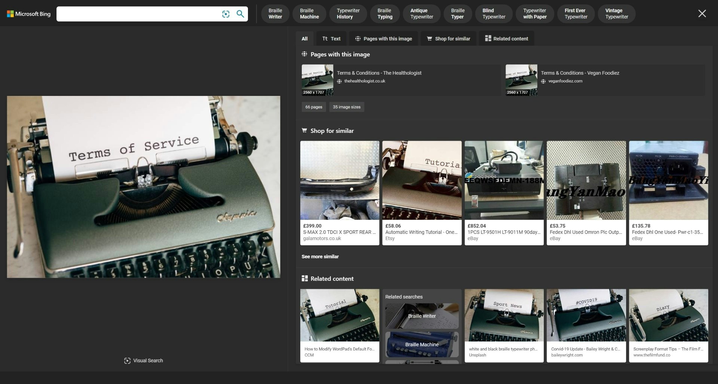Image resolution: width=718 pixels, height=384 pixels.
Task: Click the search input field
Action: 138,14
